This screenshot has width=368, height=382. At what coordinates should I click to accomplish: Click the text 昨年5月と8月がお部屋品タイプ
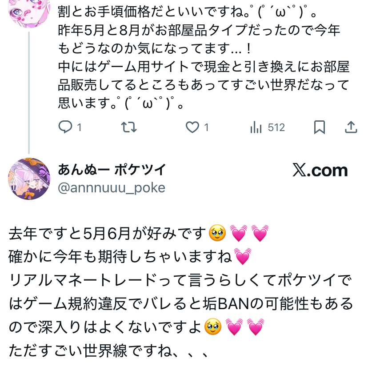click(x=199, y=30)
